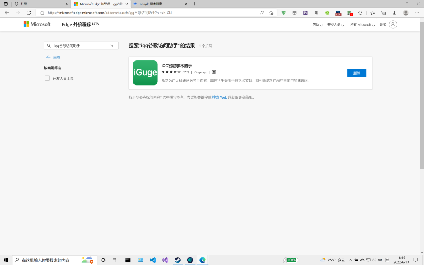This screenshot has height=265, width=424.
Task: Open the Extensions puzzle piece menu
Action: [x=360, y=13]
